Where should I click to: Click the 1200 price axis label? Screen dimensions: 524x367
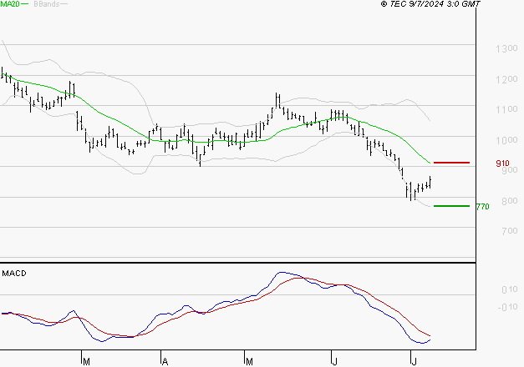506,79
